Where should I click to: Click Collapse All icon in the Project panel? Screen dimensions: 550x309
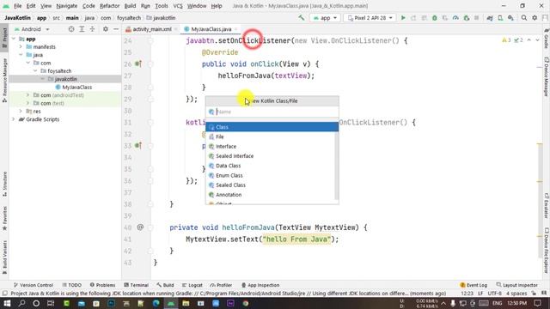coord(92,29)
